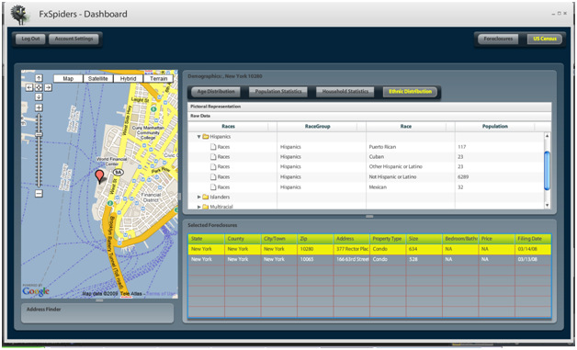Sort foreclosures by Zip column
The image size is (577, 350).
pyautogui.click(x=315, y=239)
